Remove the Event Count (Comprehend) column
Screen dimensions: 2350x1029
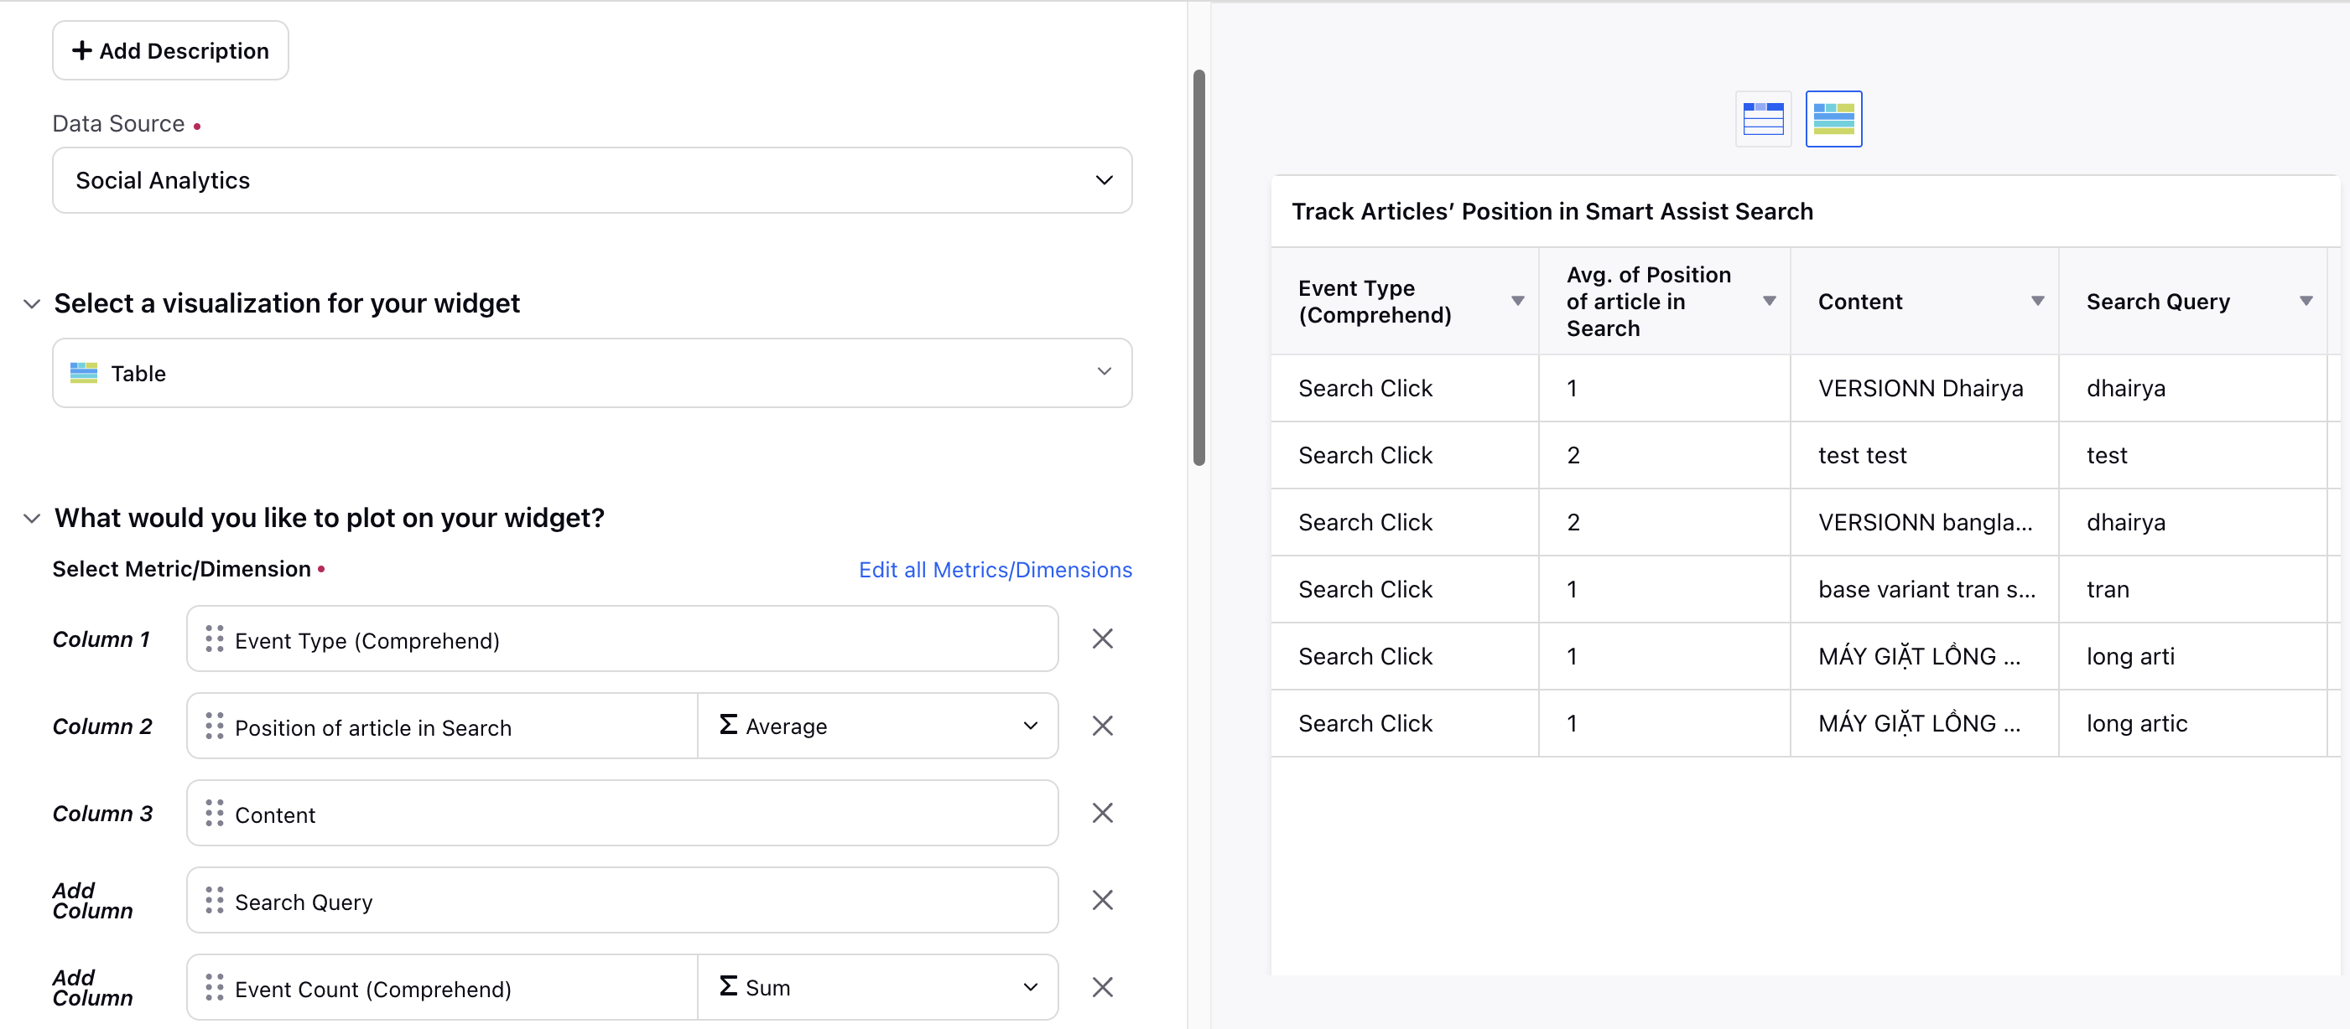pyautogui.click(x=1102, y=988)
